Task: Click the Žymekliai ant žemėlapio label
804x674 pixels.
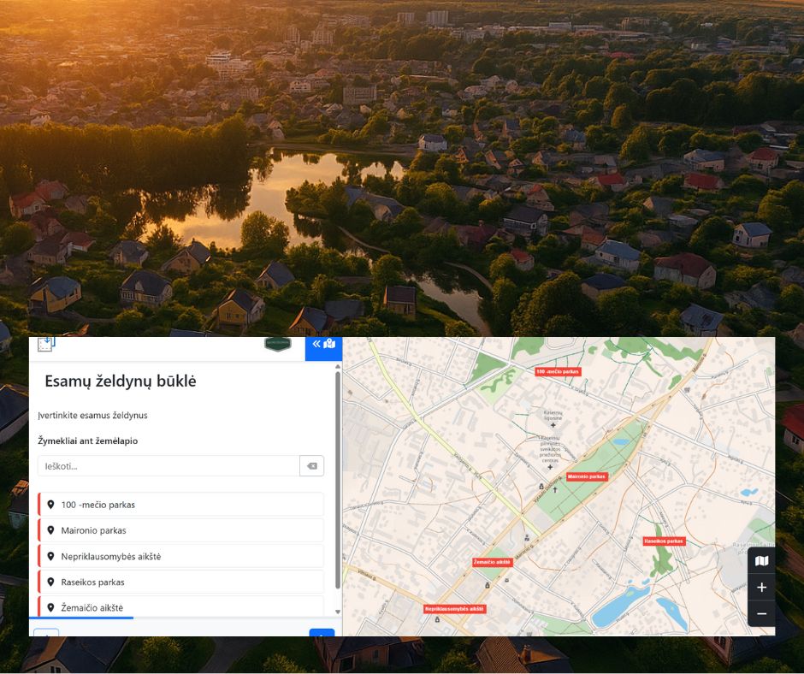Action: tap(88, 440)
